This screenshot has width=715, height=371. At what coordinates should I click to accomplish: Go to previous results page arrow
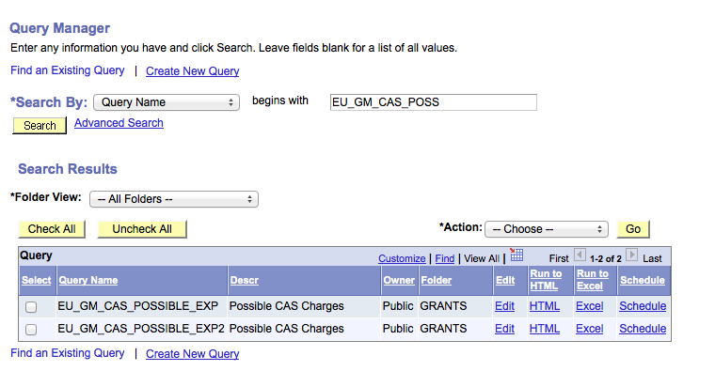[x=580, y=255]
